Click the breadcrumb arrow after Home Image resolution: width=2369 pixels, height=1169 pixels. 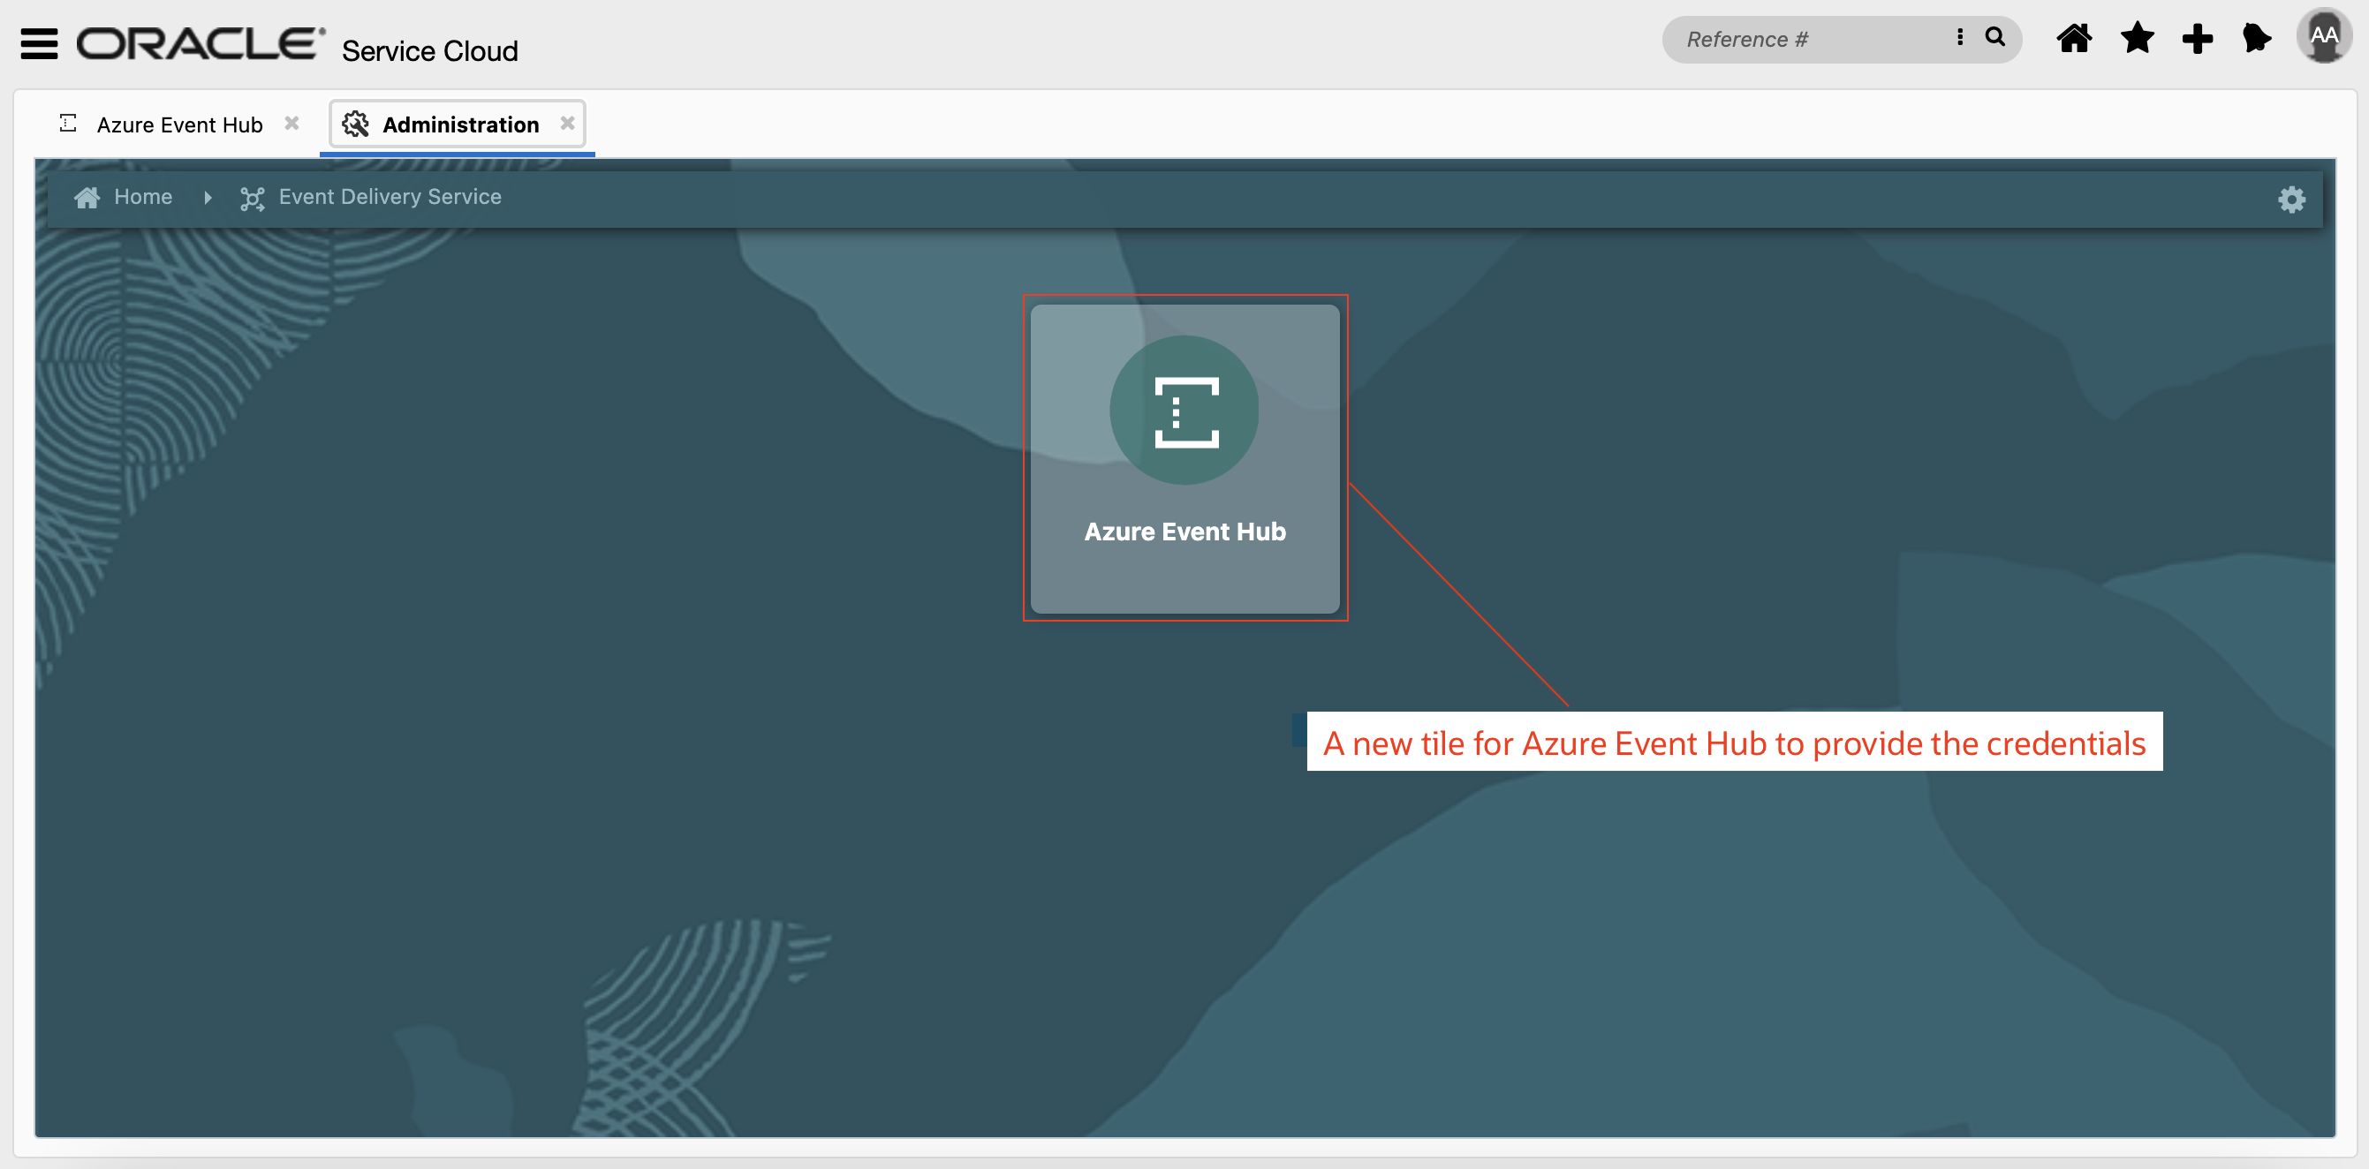tap(208, 198)
